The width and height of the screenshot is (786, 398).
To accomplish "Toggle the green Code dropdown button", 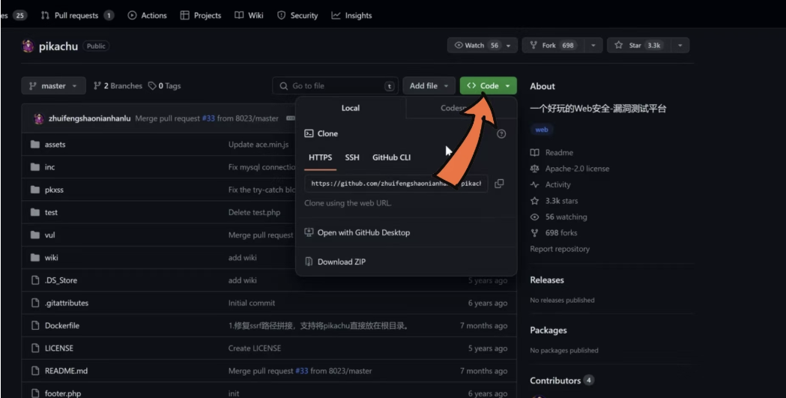I will pos(489,85).
